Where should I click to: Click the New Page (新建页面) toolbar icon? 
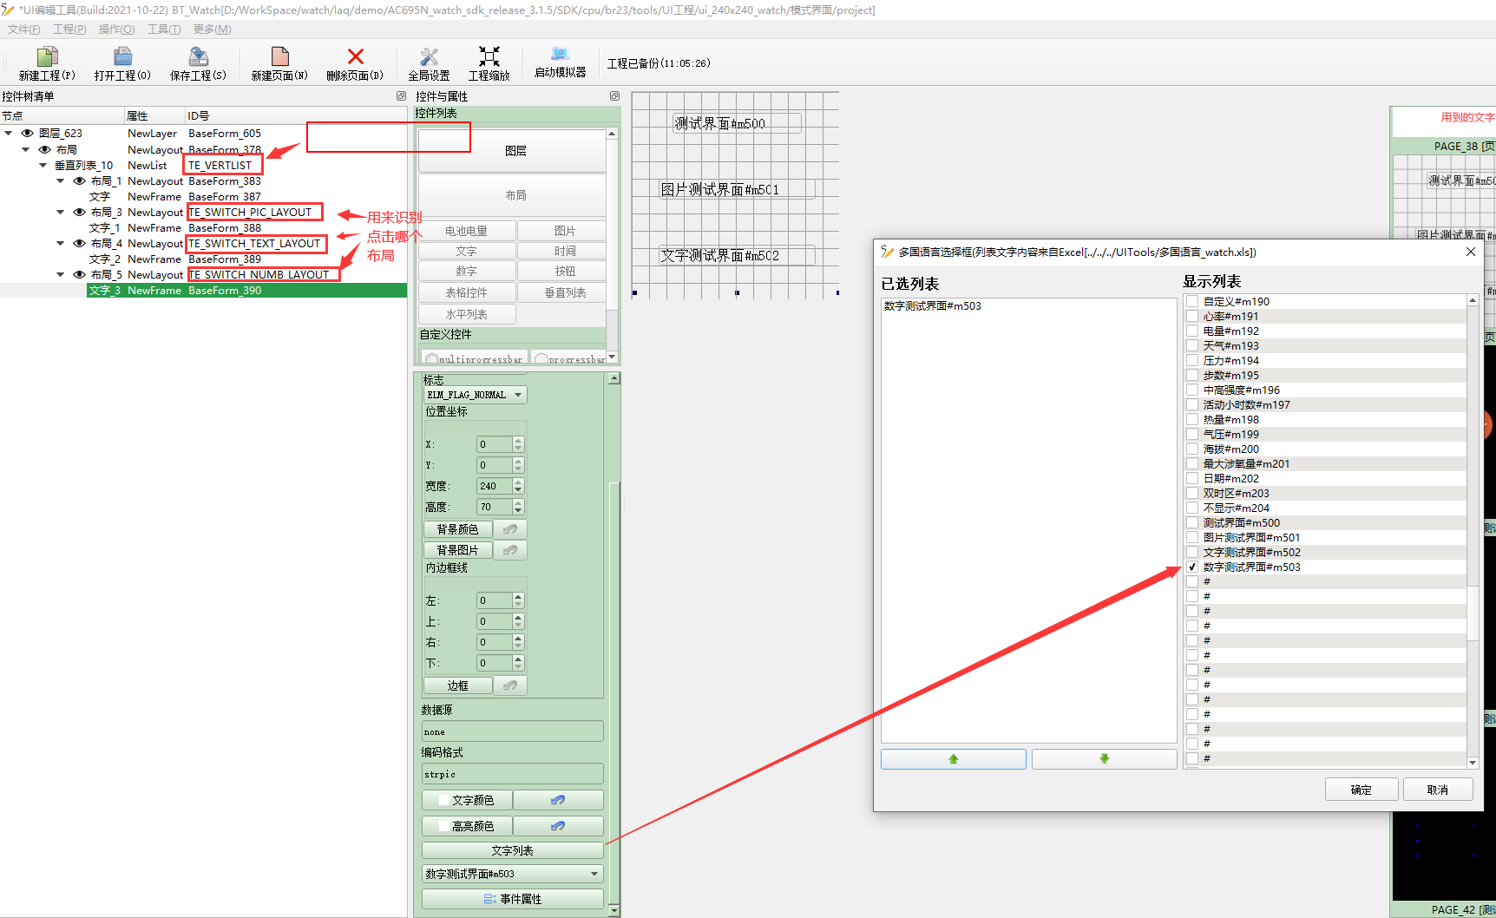coord(279,57)
